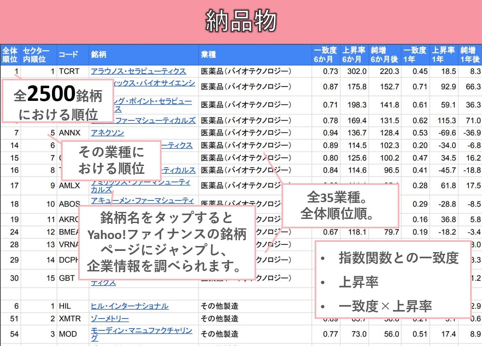Select the 純増 1年後 column header
Viewport: 482px width, 346px height.
pos(470,55)
